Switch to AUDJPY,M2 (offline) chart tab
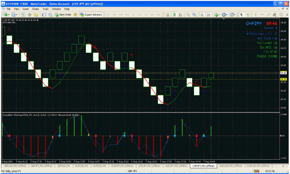 [x=176, y=166]
